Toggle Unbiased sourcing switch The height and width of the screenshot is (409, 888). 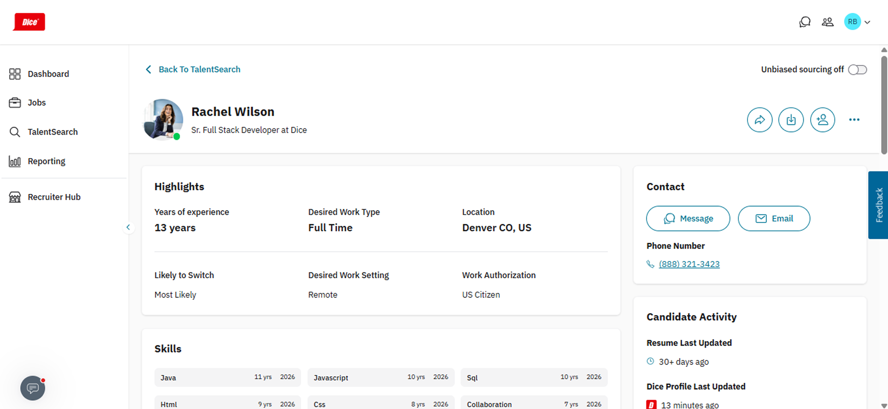[x=858, y=70]
